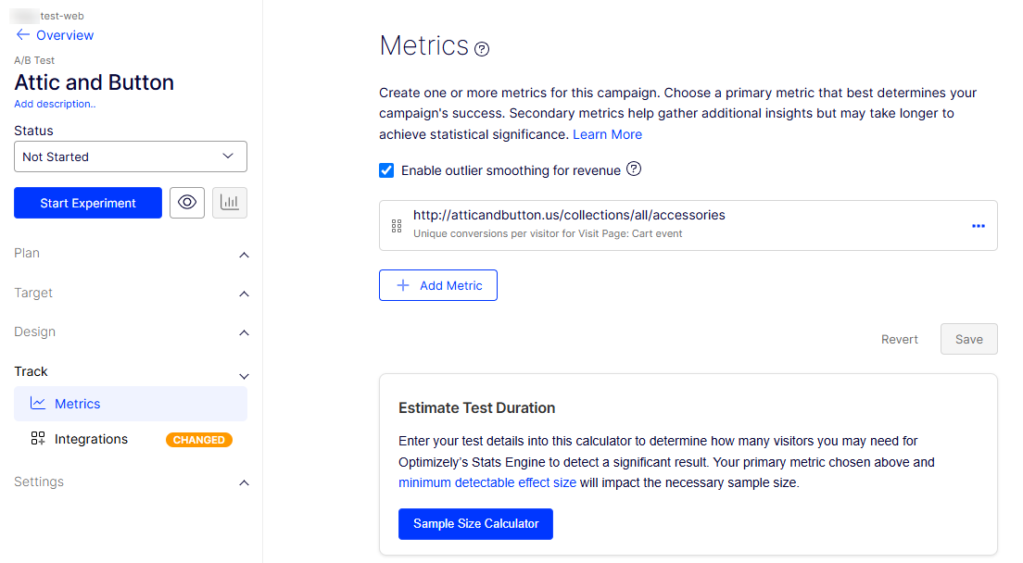Viewport: 1023px width, 563px height.
Task: Expand the Plan section
Action: (x=131, y=254)
